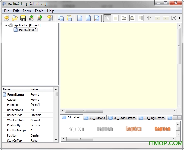Pick the gray Caption label style
Image resolution: width=184 pixels, height=150 pixels.
pos(105,129)
